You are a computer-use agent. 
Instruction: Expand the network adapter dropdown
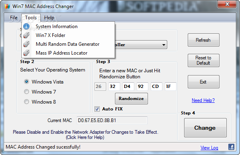tap(164, 45)
